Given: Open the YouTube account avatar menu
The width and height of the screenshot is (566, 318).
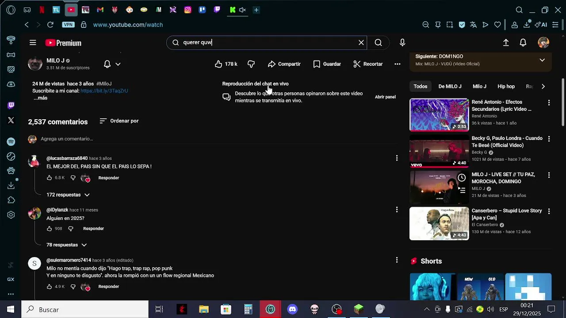Looking at the screenshot, I should tap(543, 42).
